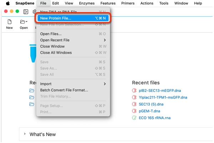Choose New Protein File… from File menu
This screenshot has height=143, width=214.
tap(73, 18)
